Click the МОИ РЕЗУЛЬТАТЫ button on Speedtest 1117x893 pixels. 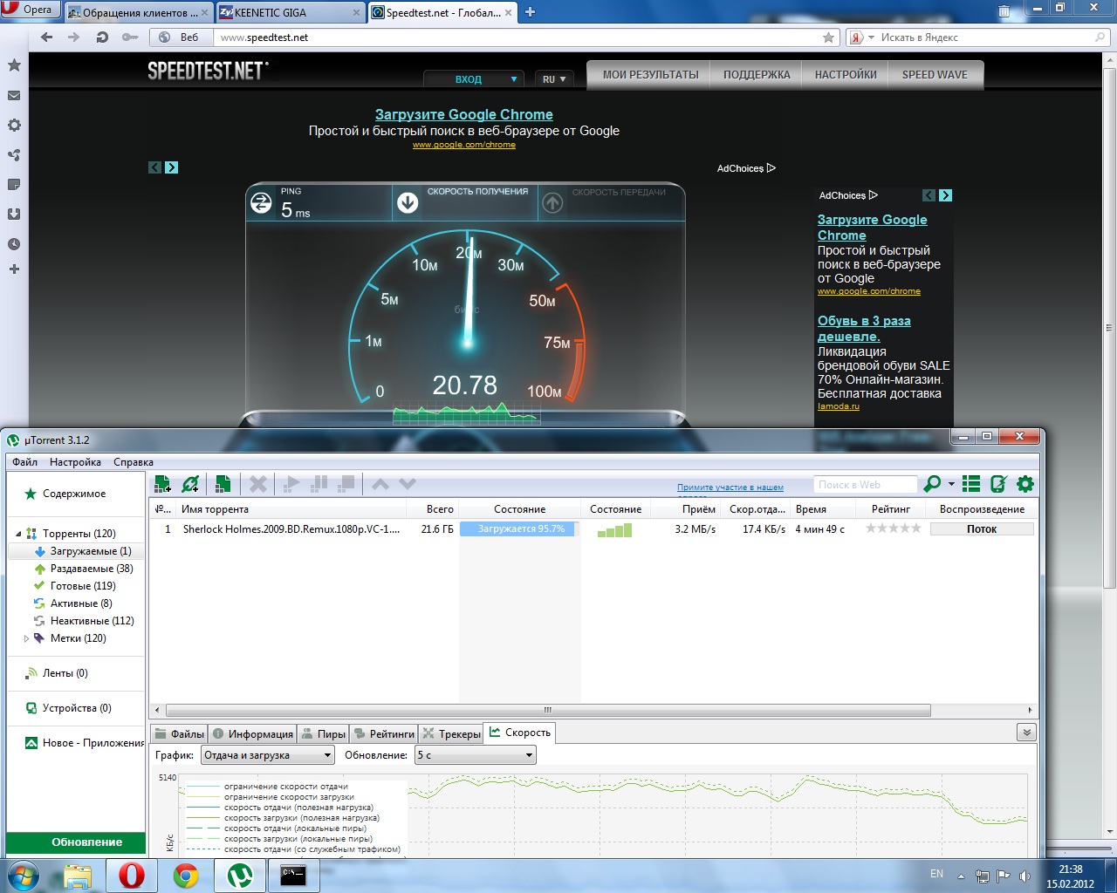(650, 75)
